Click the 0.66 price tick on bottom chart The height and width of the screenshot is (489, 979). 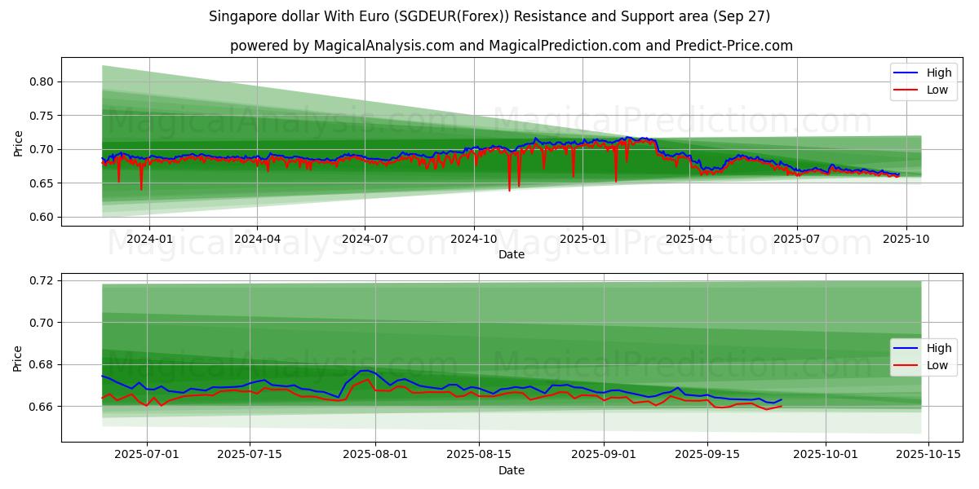point(42,407)
